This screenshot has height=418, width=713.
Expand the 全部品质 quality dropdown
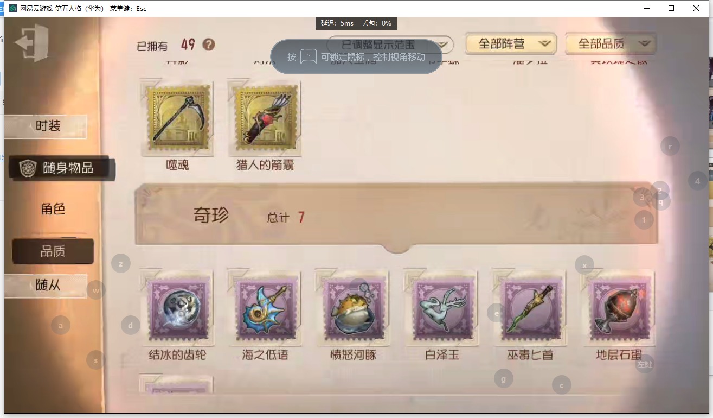coord(611,44)
